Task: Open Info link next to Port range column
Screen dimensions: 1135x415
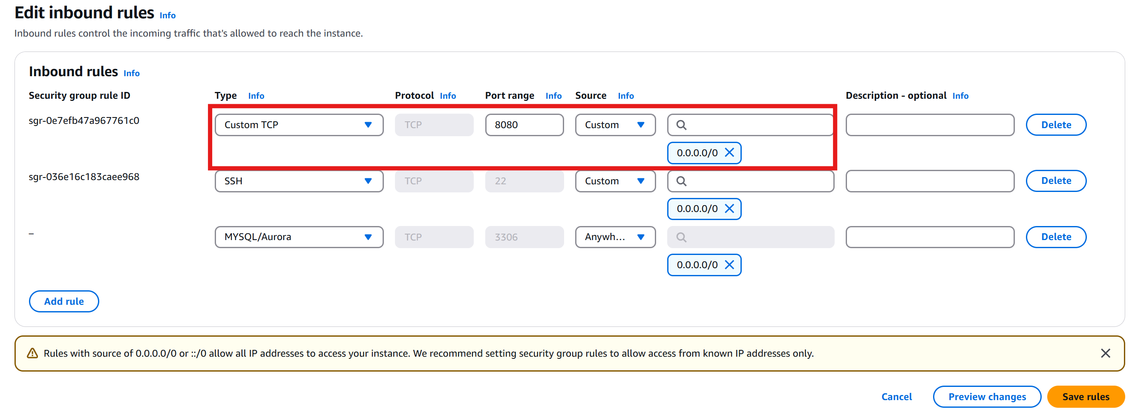Action: [553, 96]
